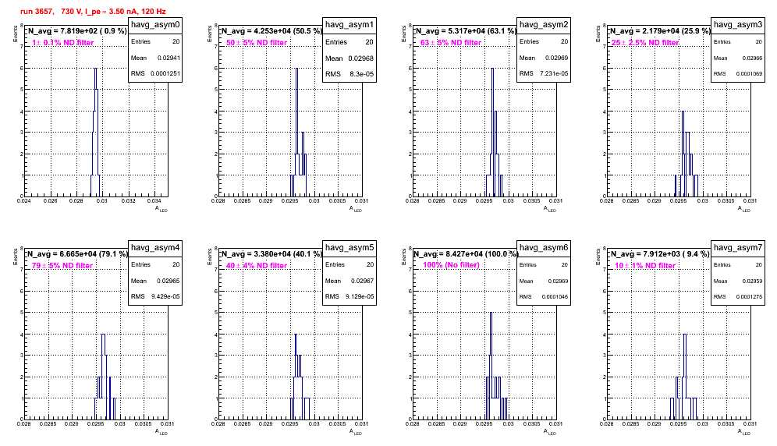The width and height of the screenshot is (777, 446).
Task: Click N_avg = 2.179e+04 label
Action: pyautogui.click(x=659, y=31)
